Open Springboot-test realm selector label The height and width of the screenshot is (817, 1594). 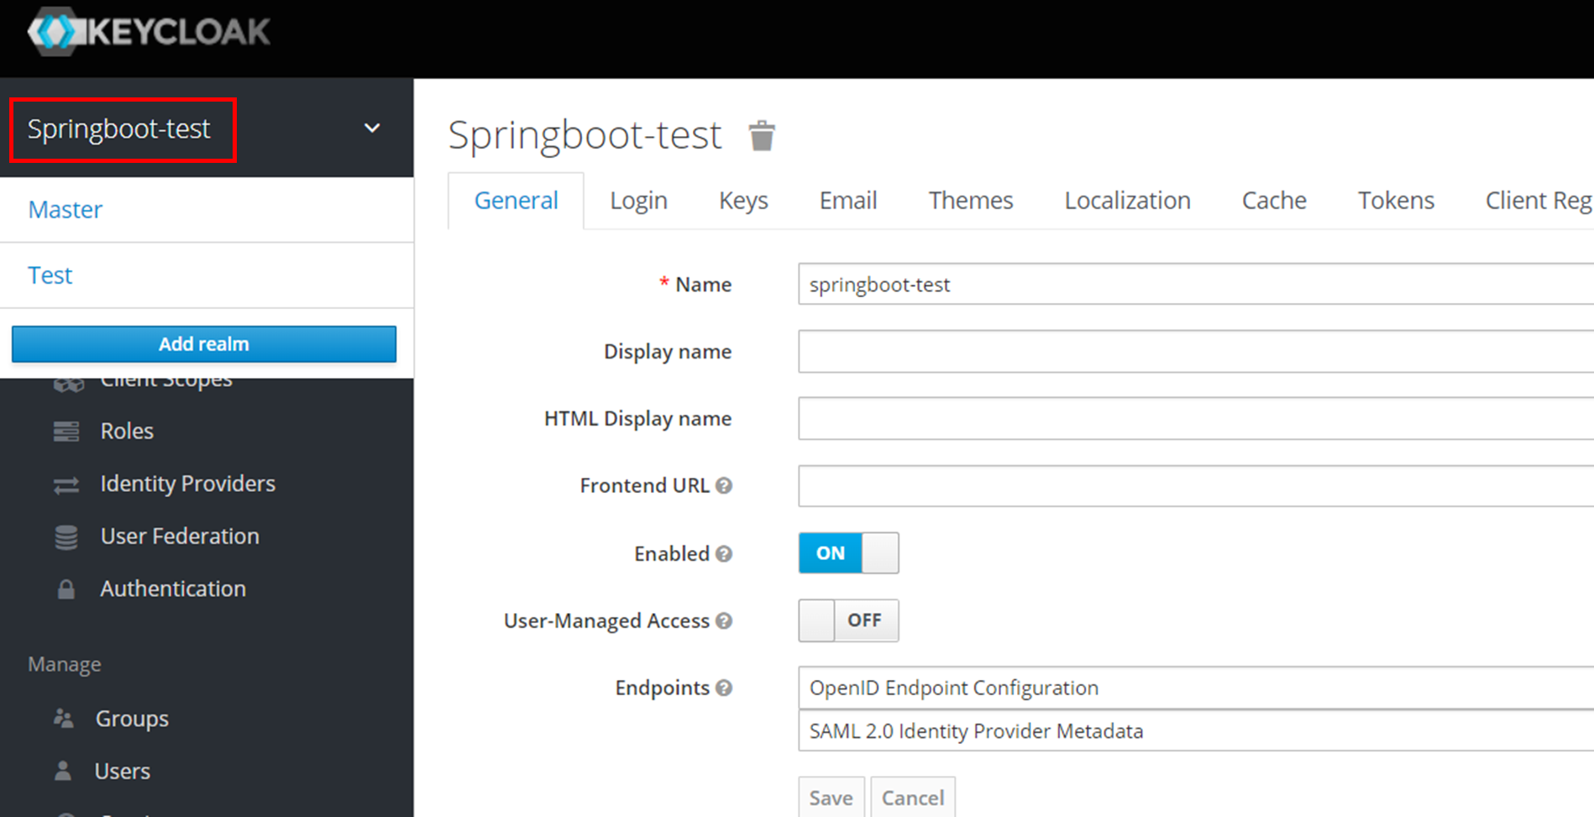(x=119, y=128)
